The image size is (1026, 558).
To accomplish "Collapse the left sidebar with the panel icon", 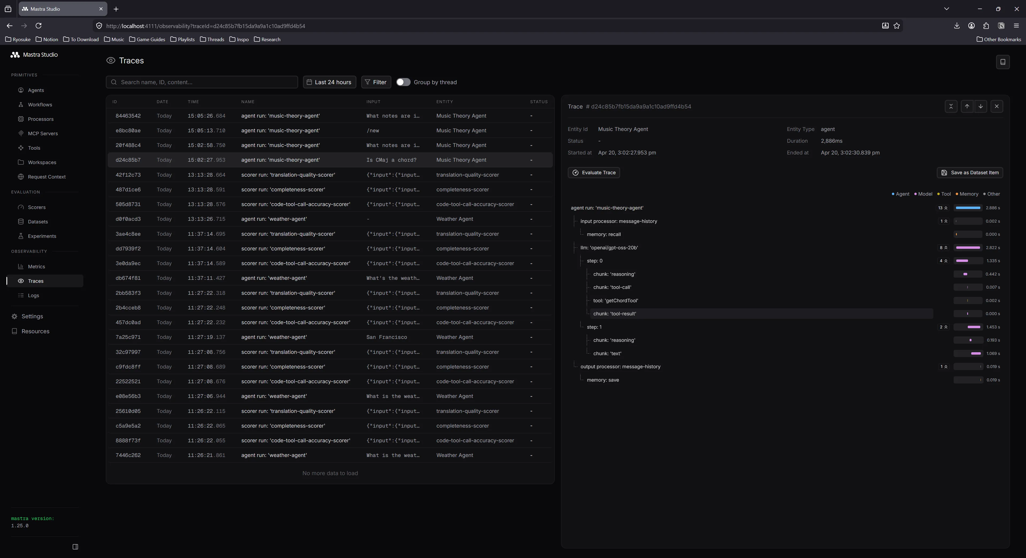I will tap(75, 547).
